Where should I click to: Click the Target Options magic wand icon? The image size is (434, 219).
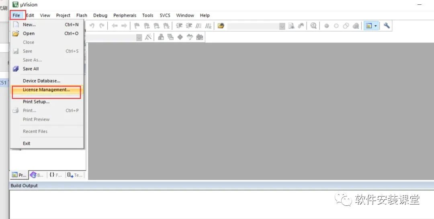click(x=148, y=37)
